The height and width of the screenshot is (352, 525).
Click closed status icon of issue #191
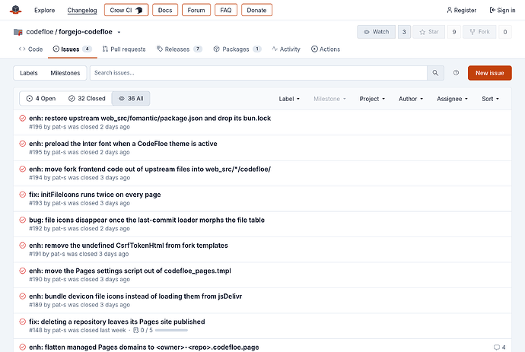click(22, 246)
